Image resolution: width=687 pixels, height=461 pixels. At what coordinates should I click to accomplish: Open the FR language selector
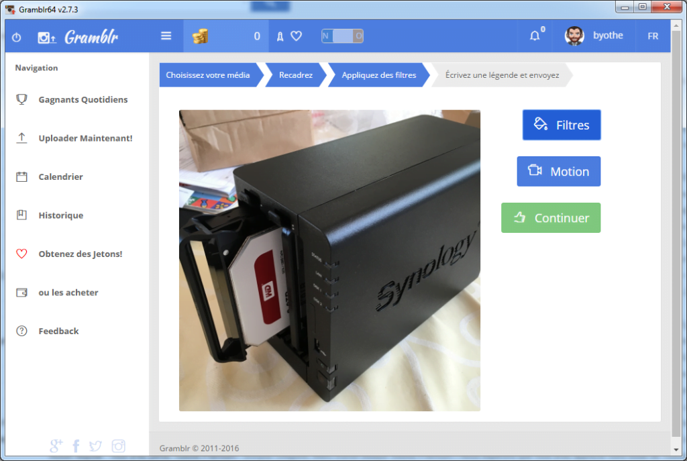[653, 36]
